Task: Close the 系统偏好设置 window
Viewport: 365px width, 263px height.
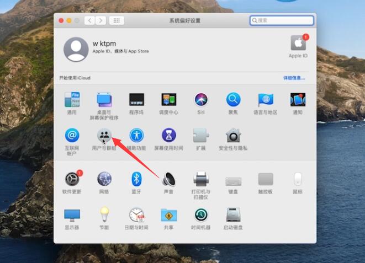Action: click(x=61, y=20)
